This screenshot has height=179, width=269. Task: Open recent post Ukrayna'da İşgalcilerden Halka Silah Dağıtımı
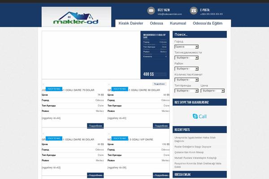coord(195,139)
